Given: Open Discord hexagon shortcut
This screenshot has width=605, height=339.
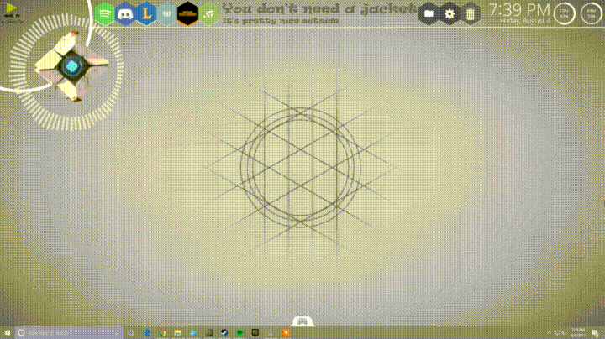Looking at the screenshot, I should [126, 13].
